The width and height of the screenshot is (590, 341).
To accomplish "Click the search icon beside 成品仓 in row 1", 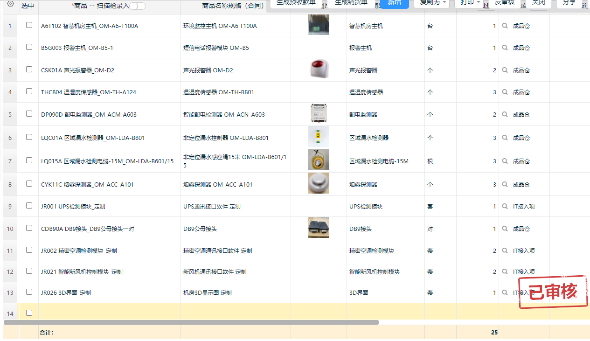I will tap(505, 26).
